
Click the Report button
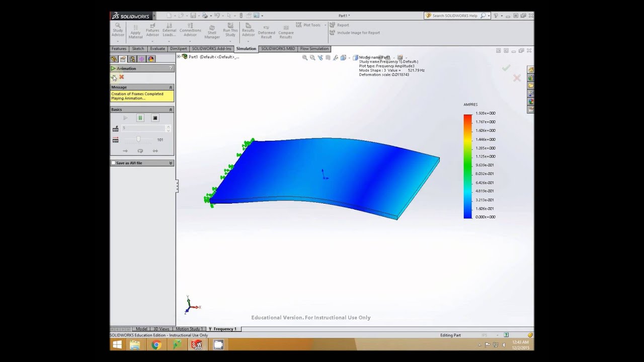click(x=340, y=25)
